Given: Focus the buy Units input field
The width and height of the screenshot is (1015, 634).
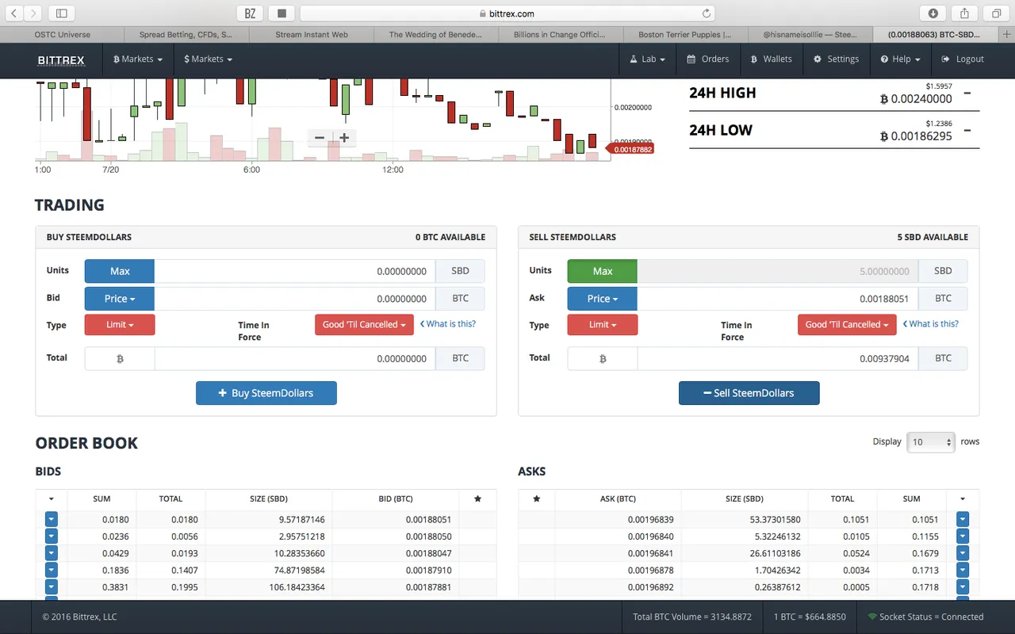Looking at the screenshot, I should [295, 271].
